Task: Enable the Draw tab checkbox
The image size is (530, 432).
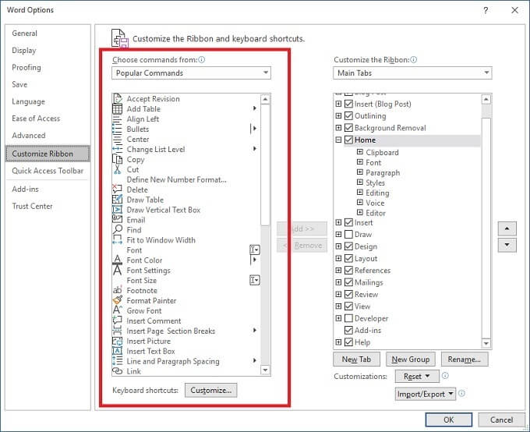Action: [x=348, y=235]
